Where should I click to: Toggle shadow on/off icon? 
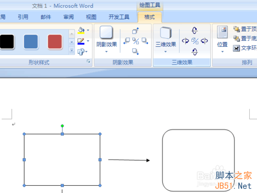tap(136, 41)
